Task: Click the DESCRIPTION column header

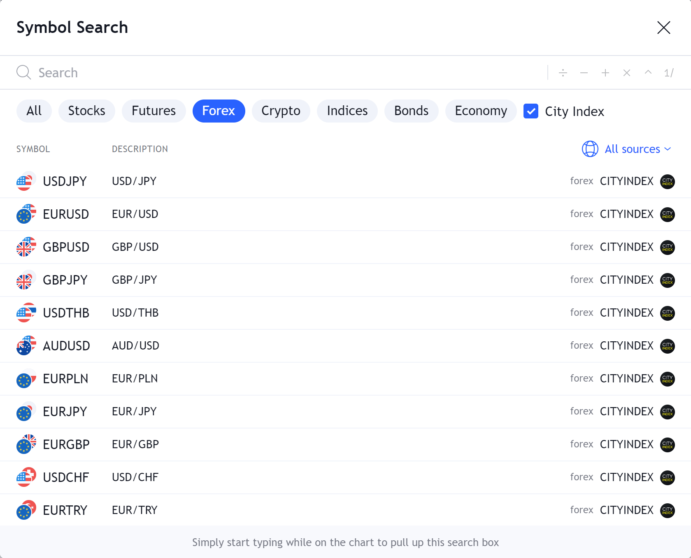Action: 140,149
